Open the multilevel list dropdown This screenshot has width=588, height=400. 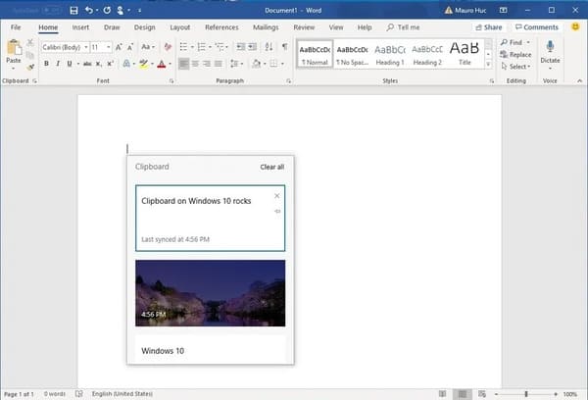226,47
